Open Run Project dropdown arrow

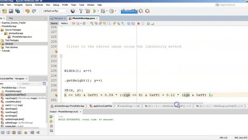[x=98, y=11]
